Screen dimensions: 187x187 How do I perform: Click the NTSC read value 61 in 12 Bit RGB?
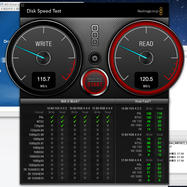coord(159,169)
